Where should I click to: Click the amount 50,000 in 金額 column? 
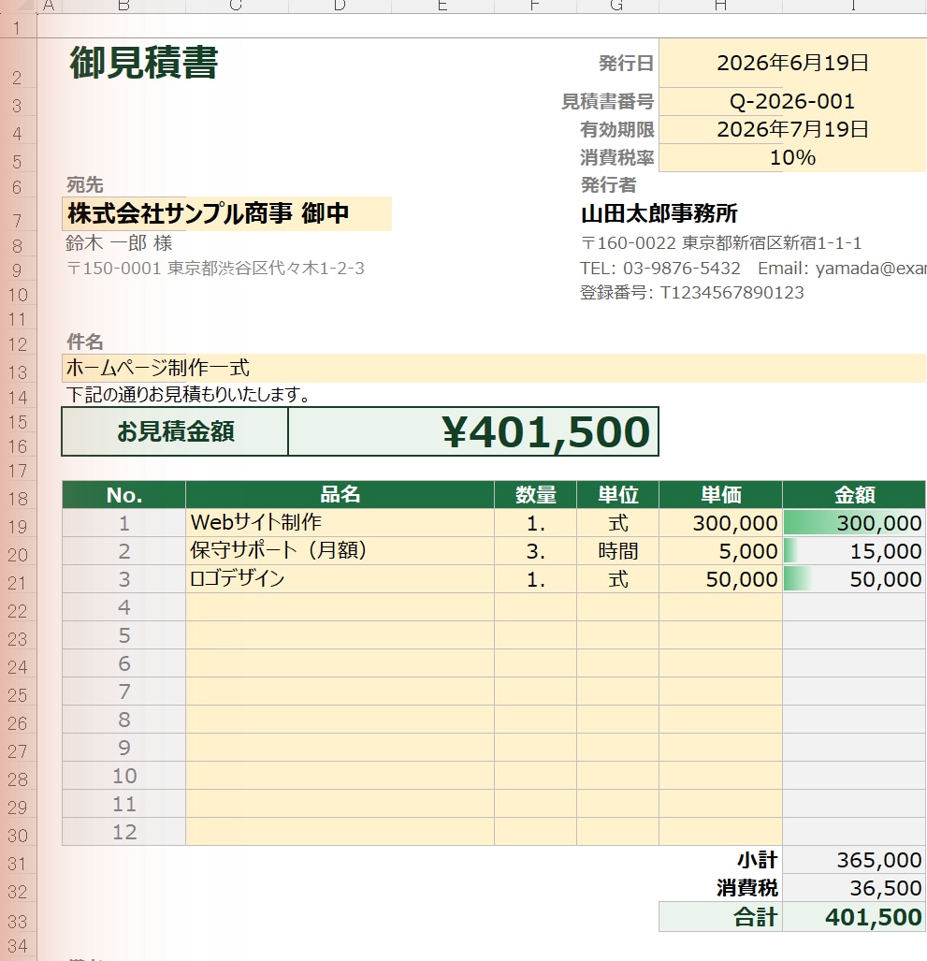pos(854,579)
